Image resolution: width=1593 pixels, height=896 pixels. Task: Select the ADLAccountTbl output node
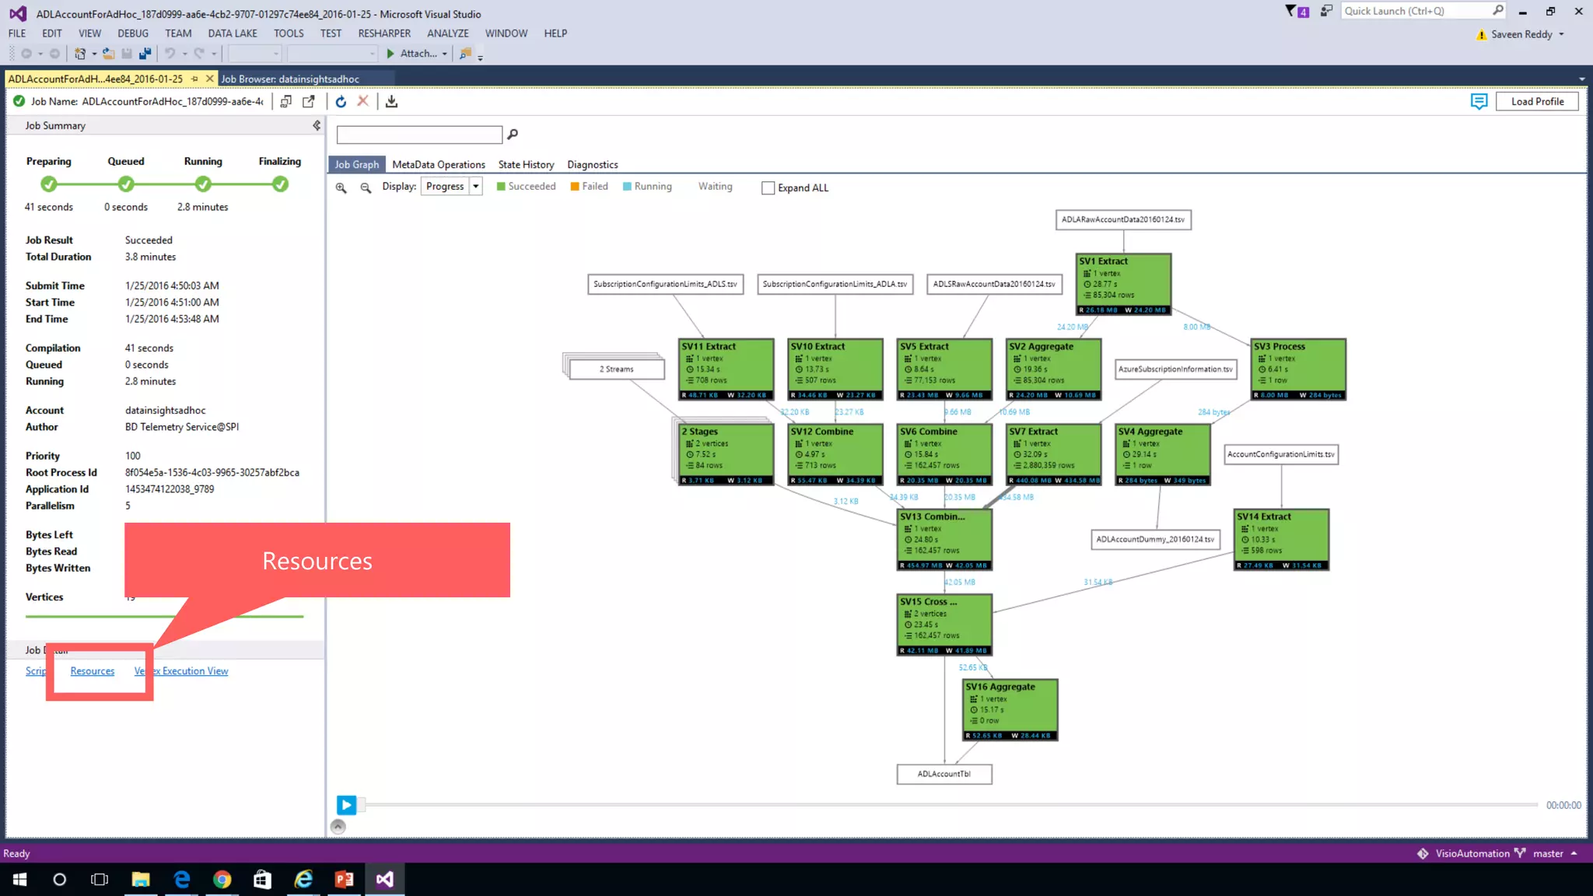[944, 774]
